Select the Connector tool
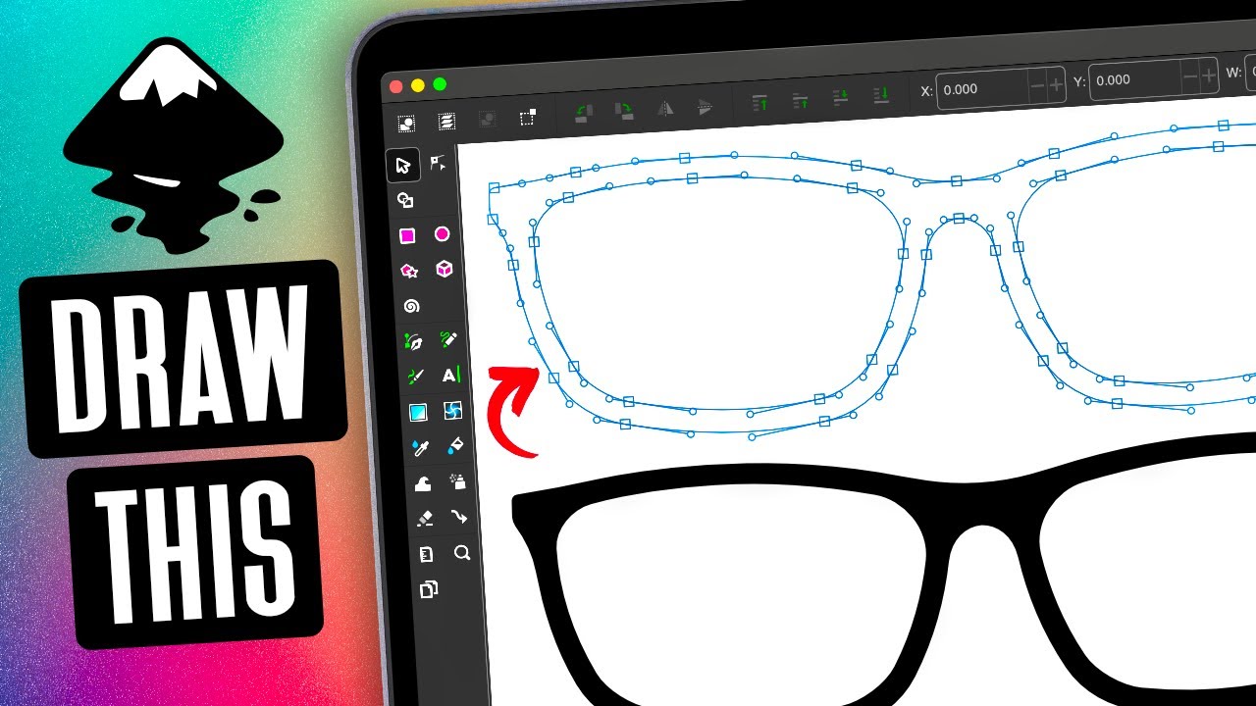The height and width of the screenshot is (706, 1256). point(459,517)
